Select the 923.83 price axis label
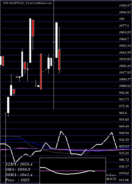The image size is (132, 184). point(124,146)
